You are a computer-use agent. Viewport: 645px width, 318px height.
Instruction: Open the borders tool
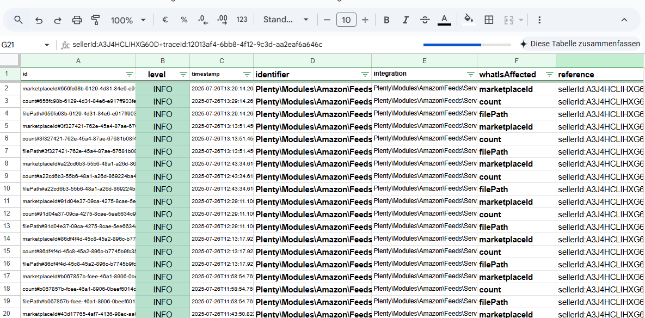click(x=489, y=20)
